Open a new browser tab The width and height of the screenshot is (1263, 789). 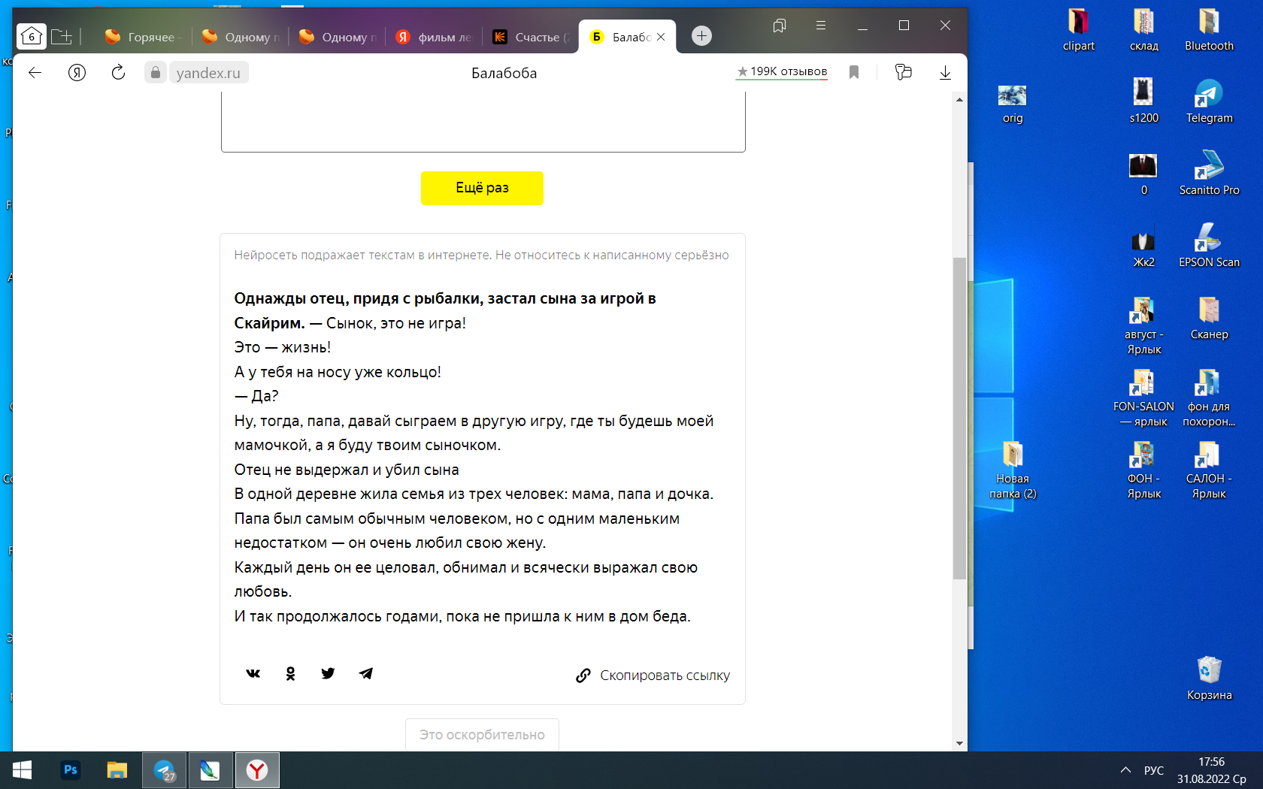(701, 35)
